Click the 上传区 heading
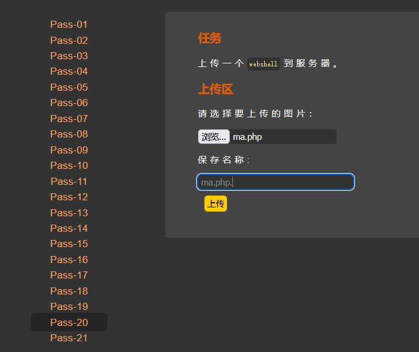Screen dimensions: 419x352 coord(215,89)
